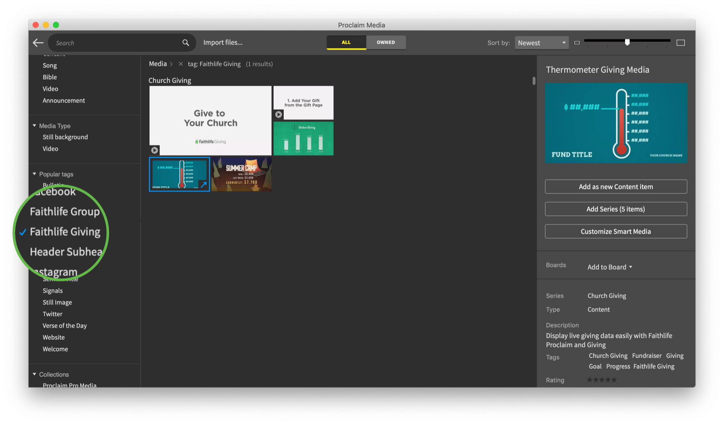
Task: Click the Goal tag
Action: pyautogui.click(x=595, y=366)
